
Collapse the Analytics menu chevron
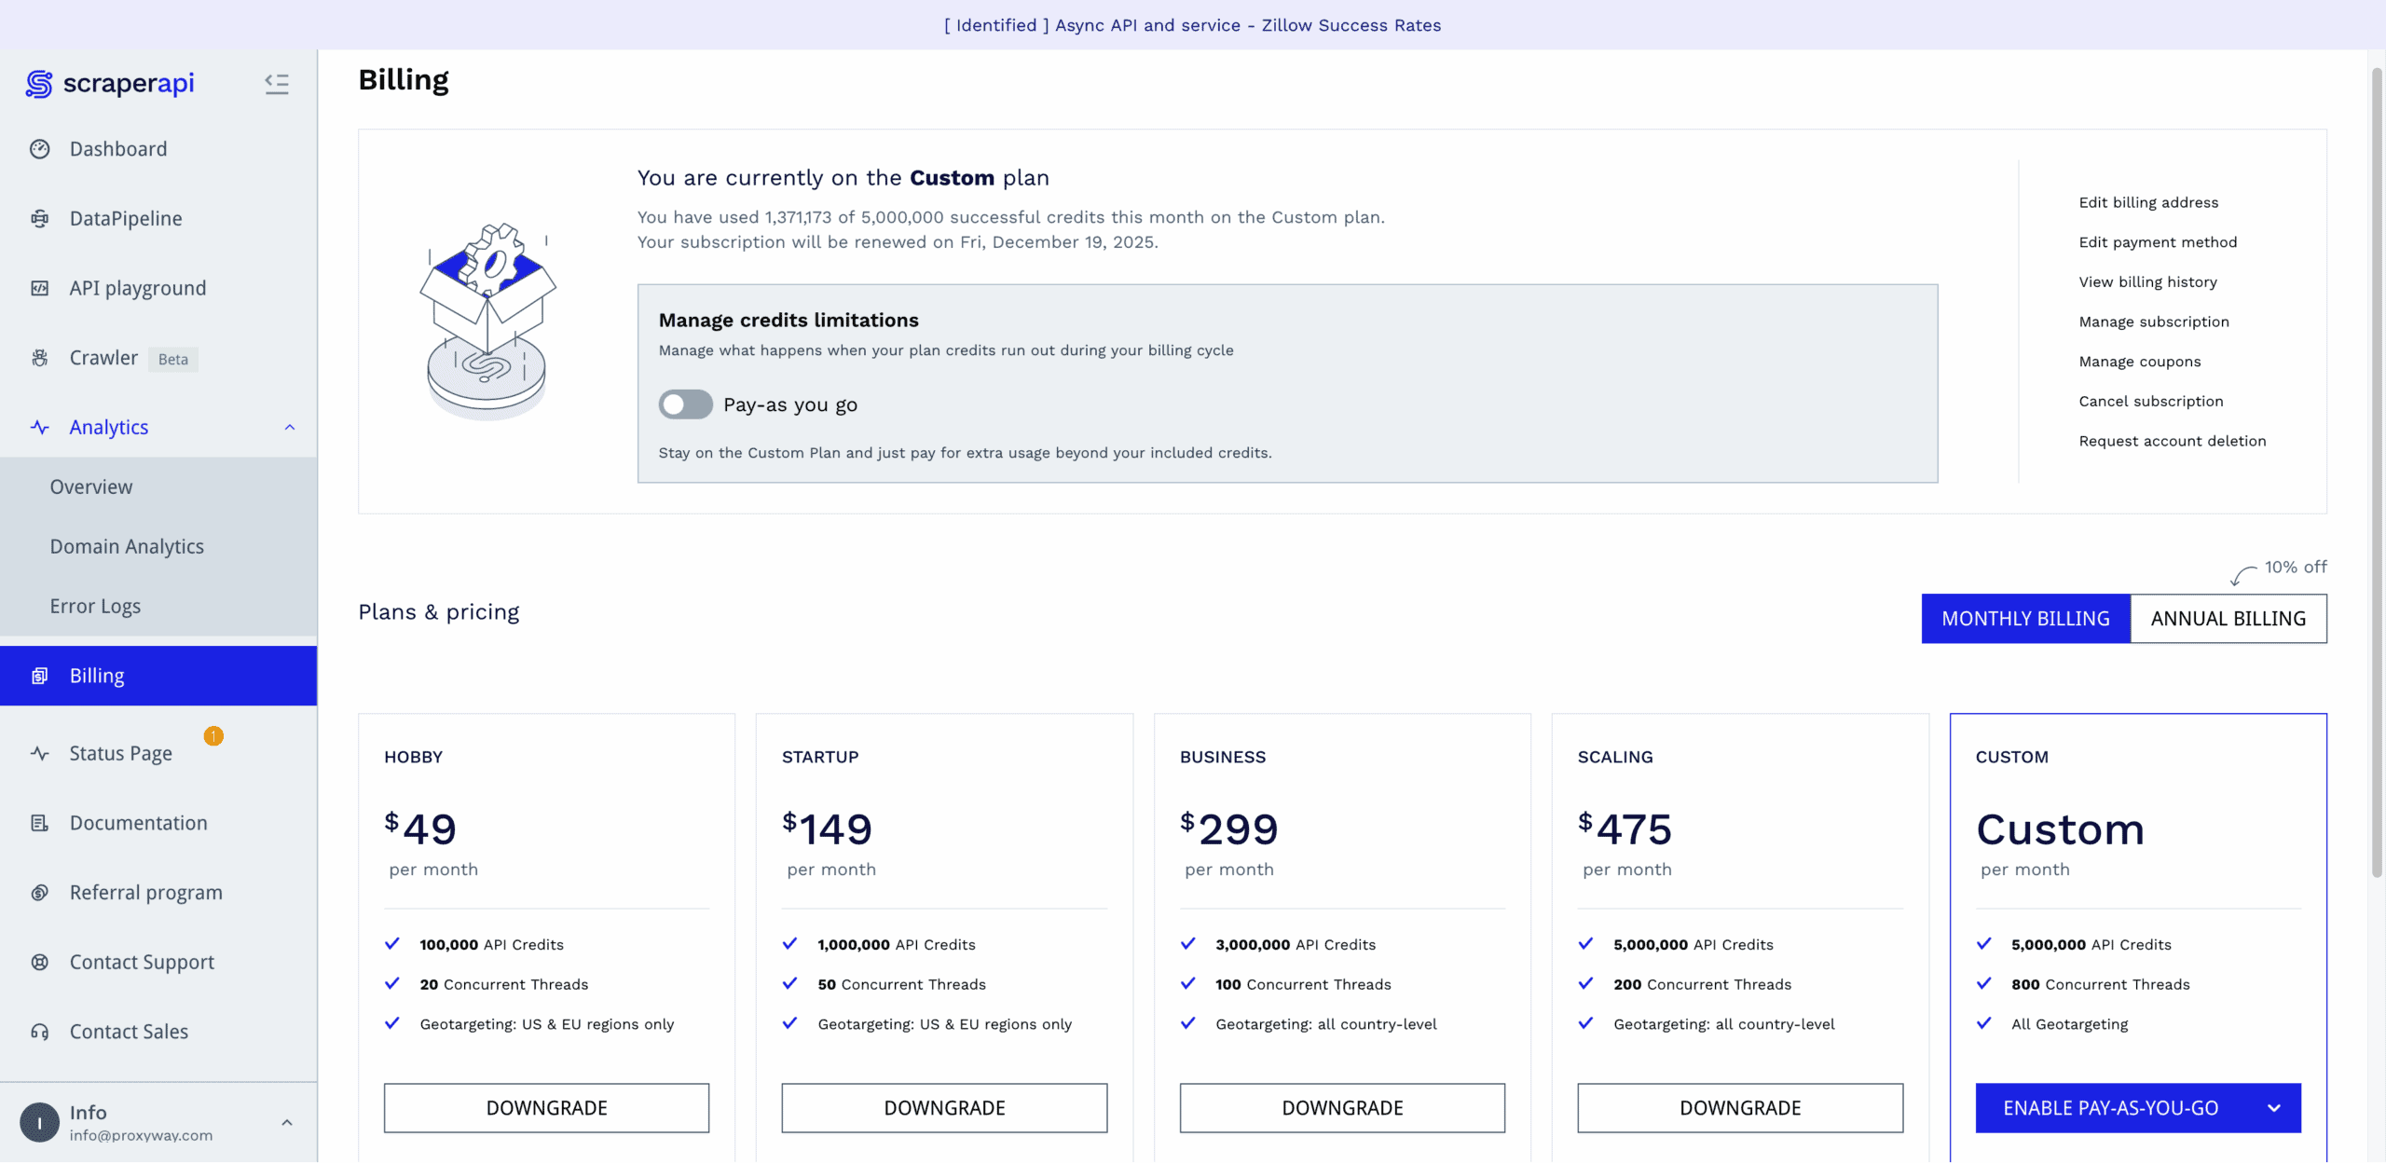(x=290, y=428)
